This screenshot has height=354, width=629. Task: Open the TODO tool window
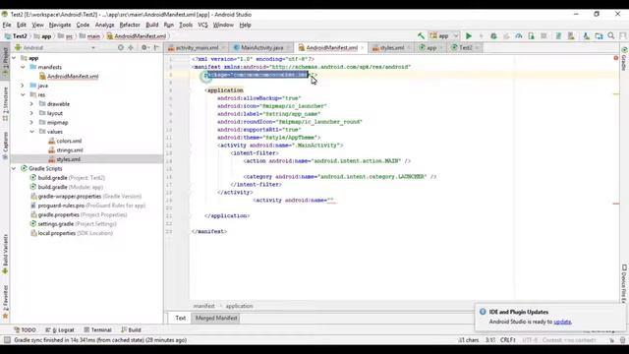click(x=25, y=330)
